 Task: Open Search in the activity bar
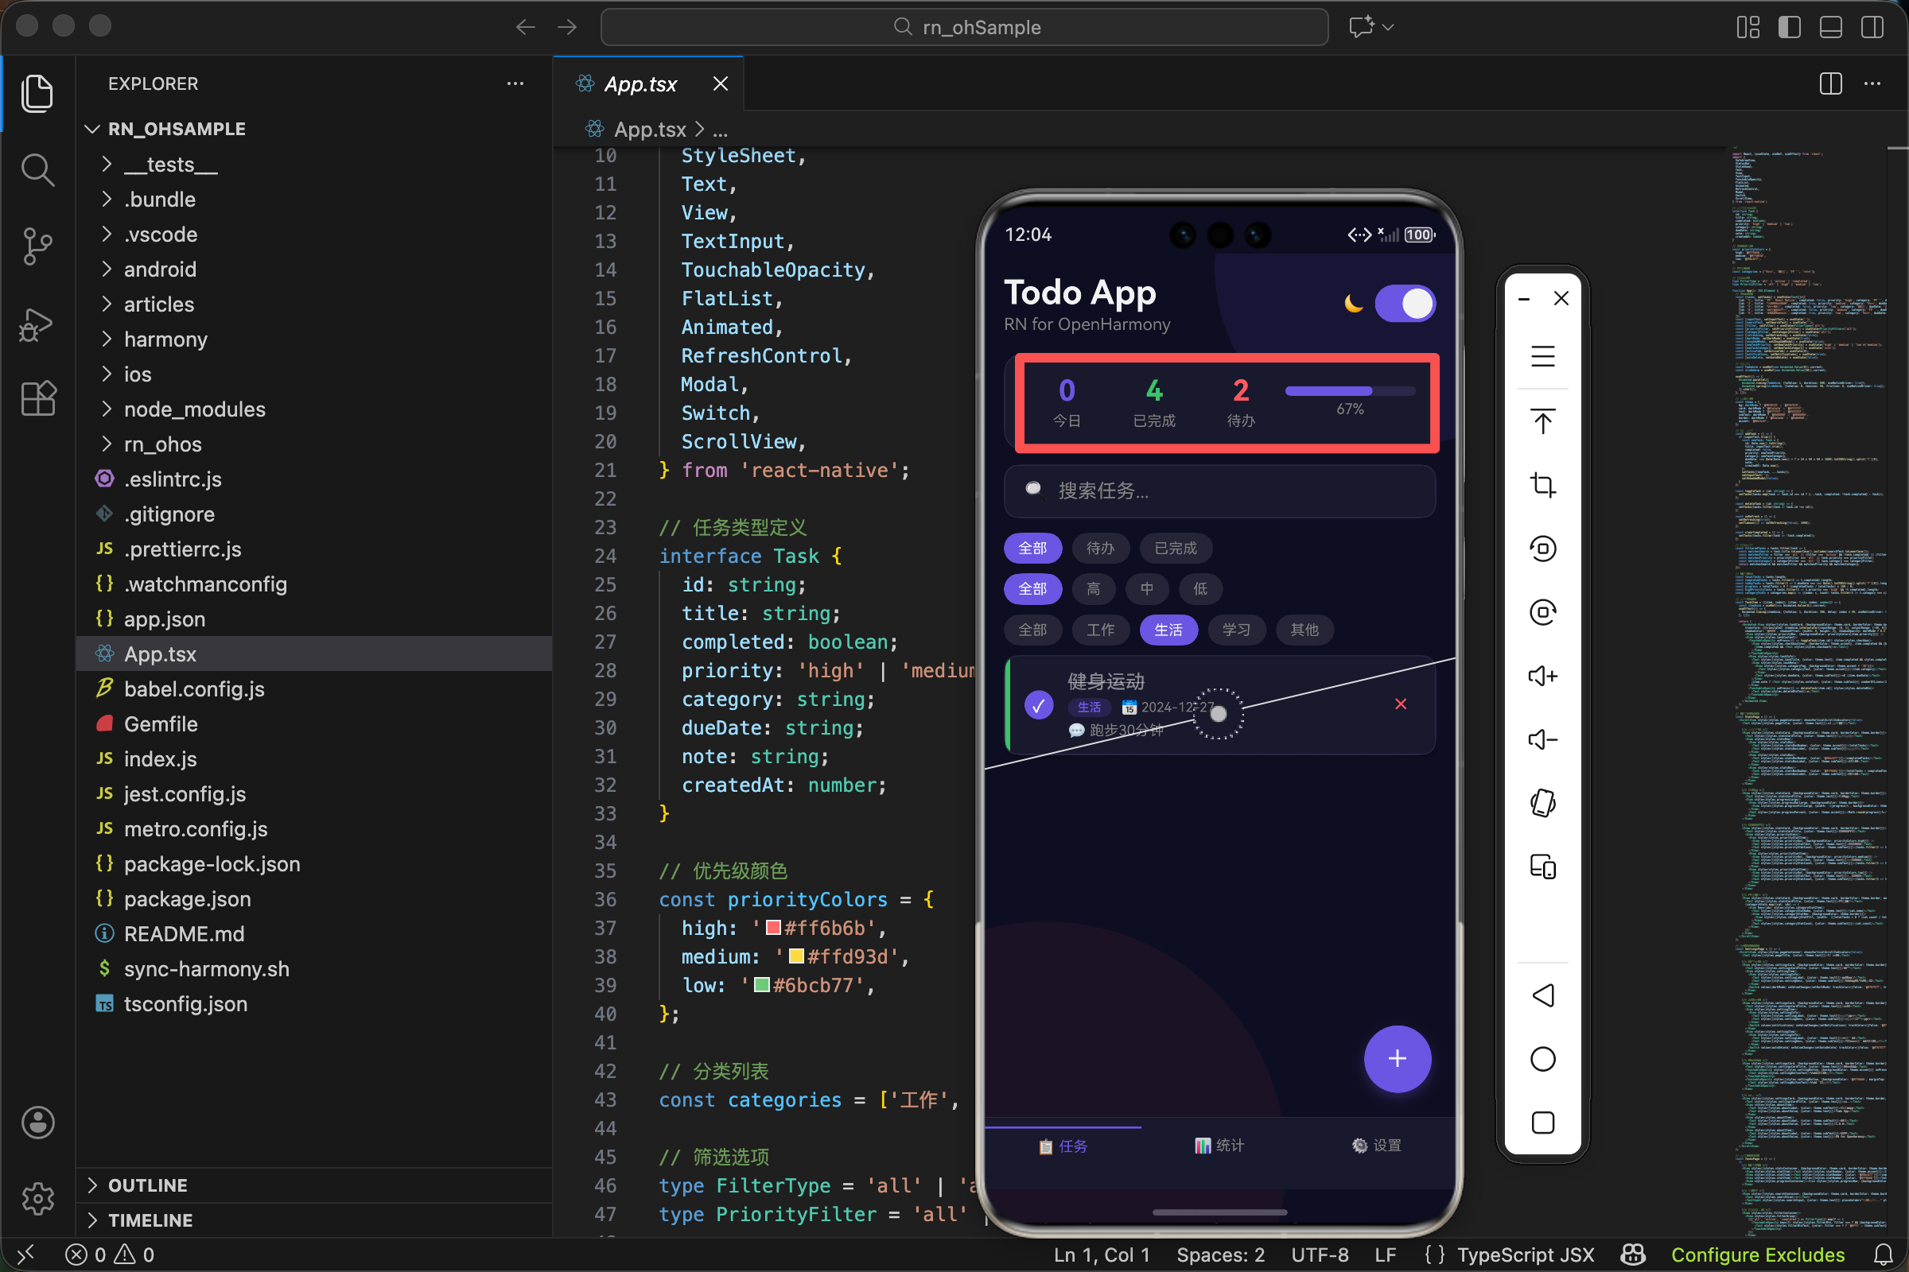tap(37, 170)
